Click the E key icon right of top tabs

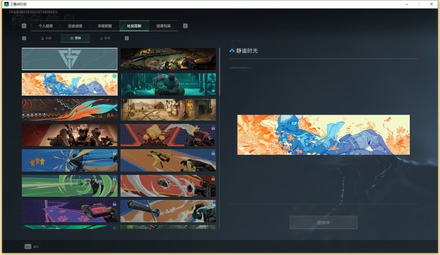tap(185, 26)
